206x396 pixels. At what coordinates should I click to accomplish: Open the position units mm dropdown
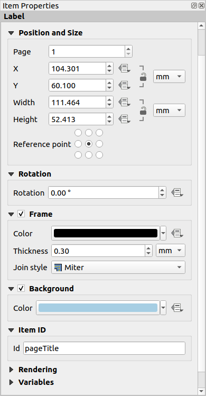169,77
